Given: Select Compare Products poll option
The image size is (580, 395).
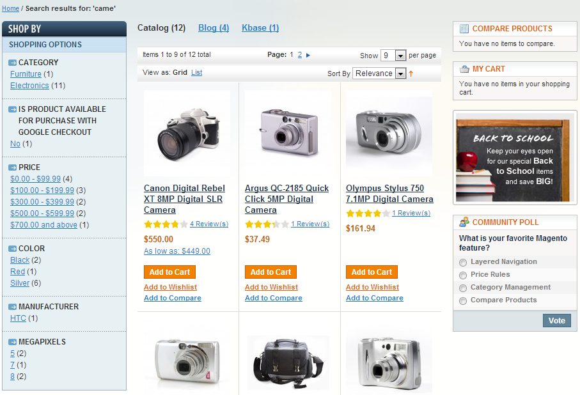Looking at the screenshot, I should pos(463,300).
